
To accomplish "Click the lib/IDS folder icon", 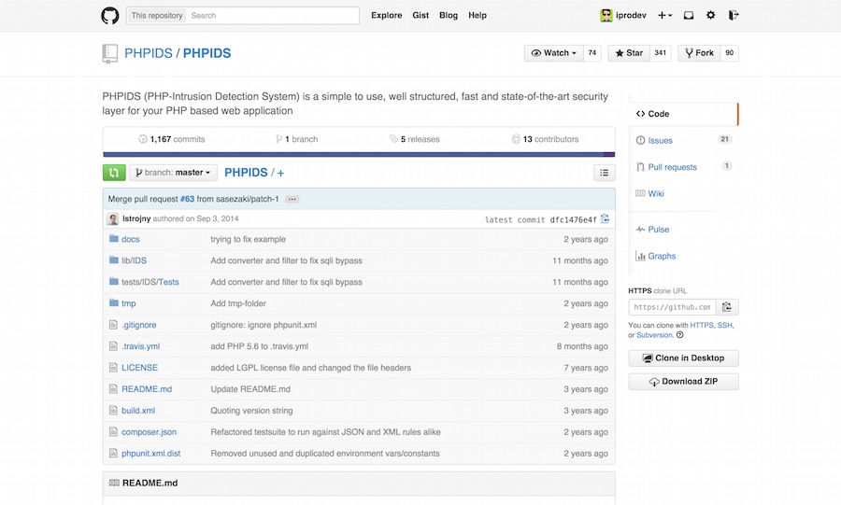I will pos(114,260).
